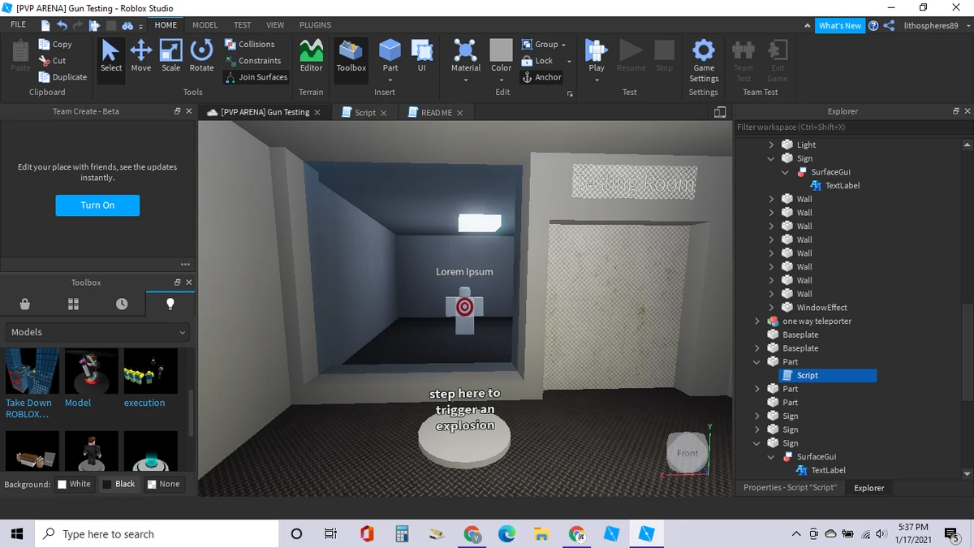The width and height of the screenshot is (974, 548).
Task: Set toolbox background to White
Action: [73, 484]
